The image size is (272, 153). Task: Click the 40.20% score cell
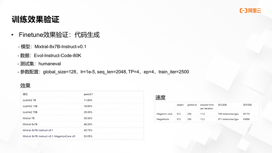(x=88, y=124)
